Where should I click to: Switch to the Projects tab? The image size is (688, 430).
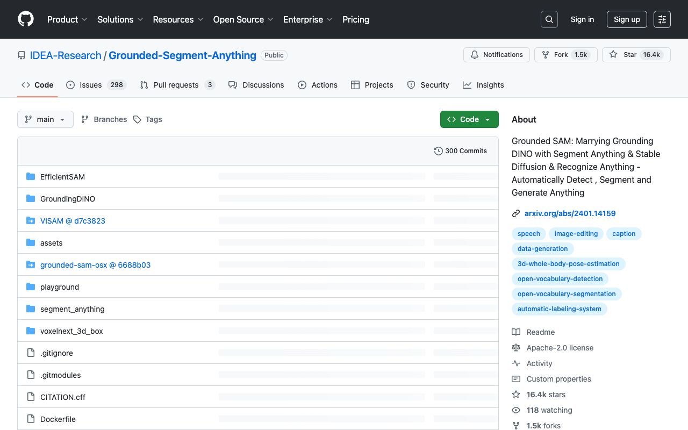pyautogui.click(x=372, y=85)
